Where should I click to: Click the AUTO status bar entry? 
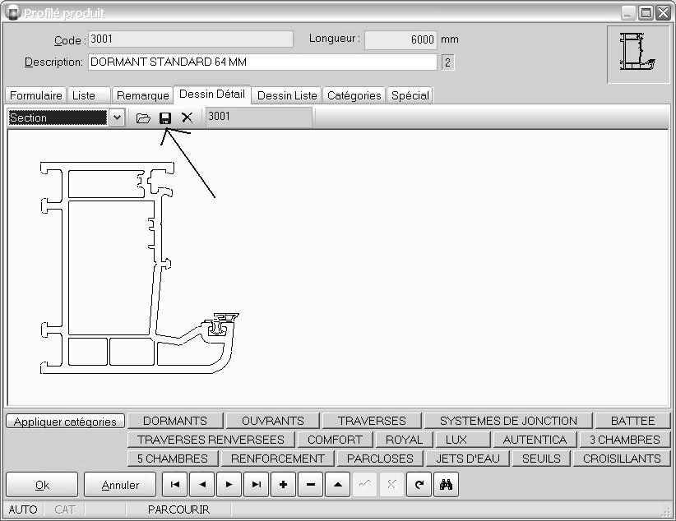22,509
